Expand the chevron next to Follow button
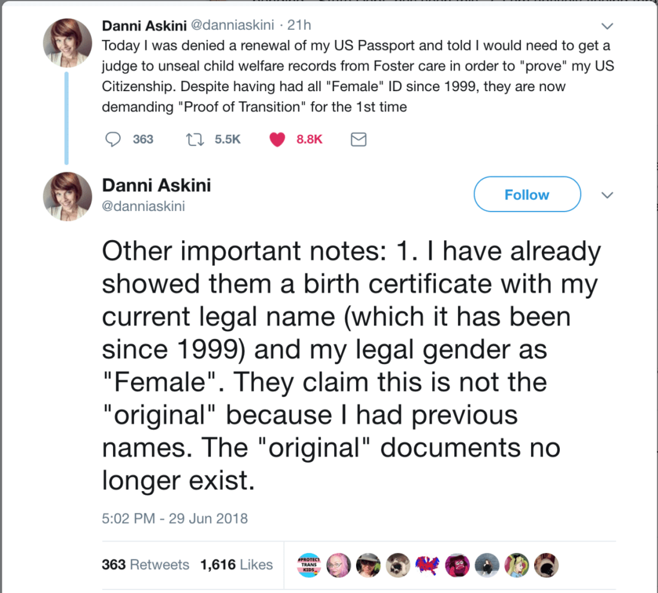 pos(607,195)
